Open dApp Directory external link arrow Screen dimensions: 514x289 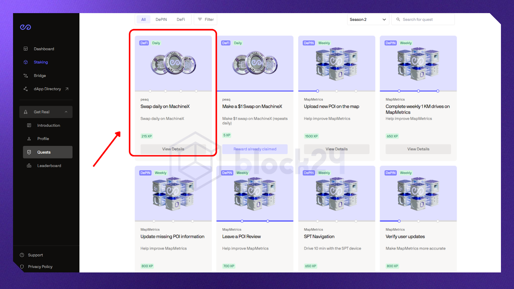coord(67,89)
